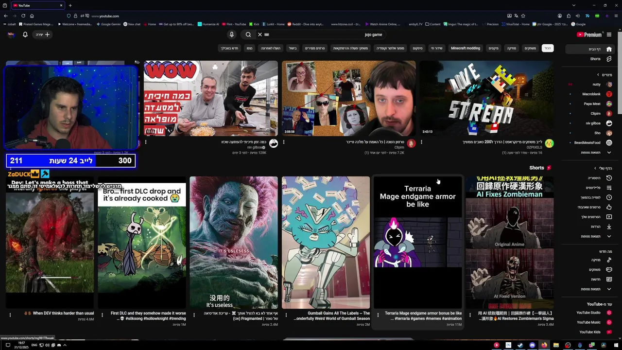Open options menu for niv gilboa video
The width and height of the screenshot is (622, 350).
tap(146, 142)
